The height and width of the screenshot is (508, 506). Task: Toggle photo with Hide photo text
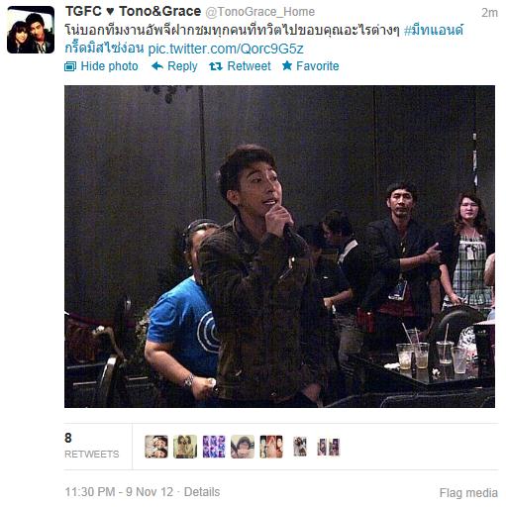point(109,66)
